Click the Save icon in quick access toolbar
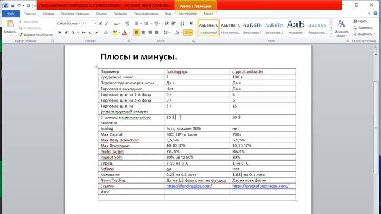Viewport: 381px width, 214px height. pos(13,5)
